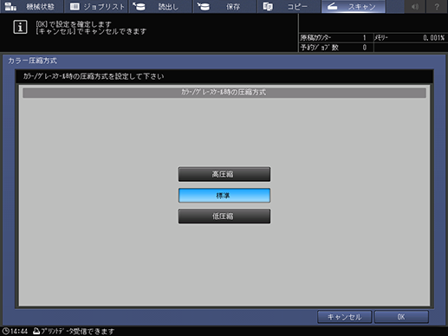The height and width of the screenshot is (336, 448).
Task: Click the プリントデータ受信できます status text
Action: point(78,331)
